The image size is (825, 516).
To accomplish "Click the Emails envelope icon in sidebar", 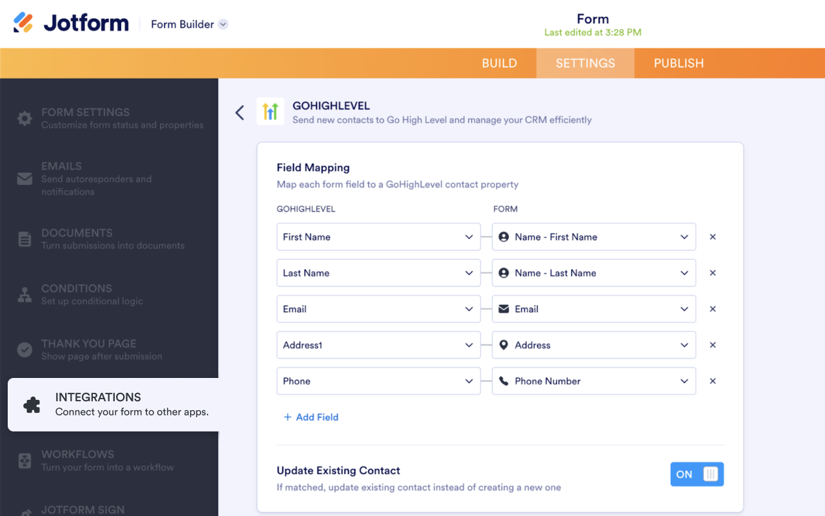I will pyautogui.click(x=24, y=179).
